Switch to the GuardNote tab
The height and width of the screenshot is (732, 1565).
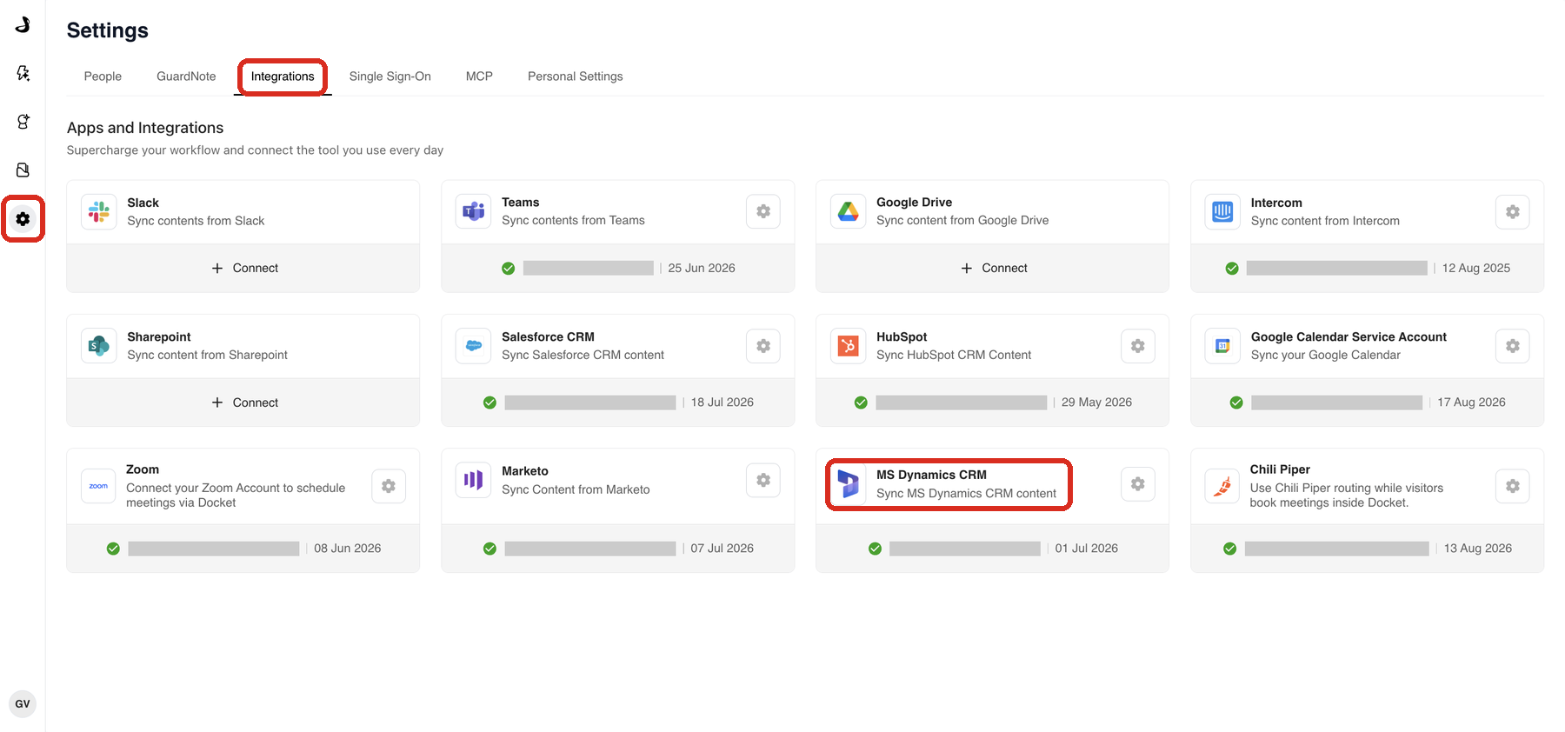coord(186,77)
